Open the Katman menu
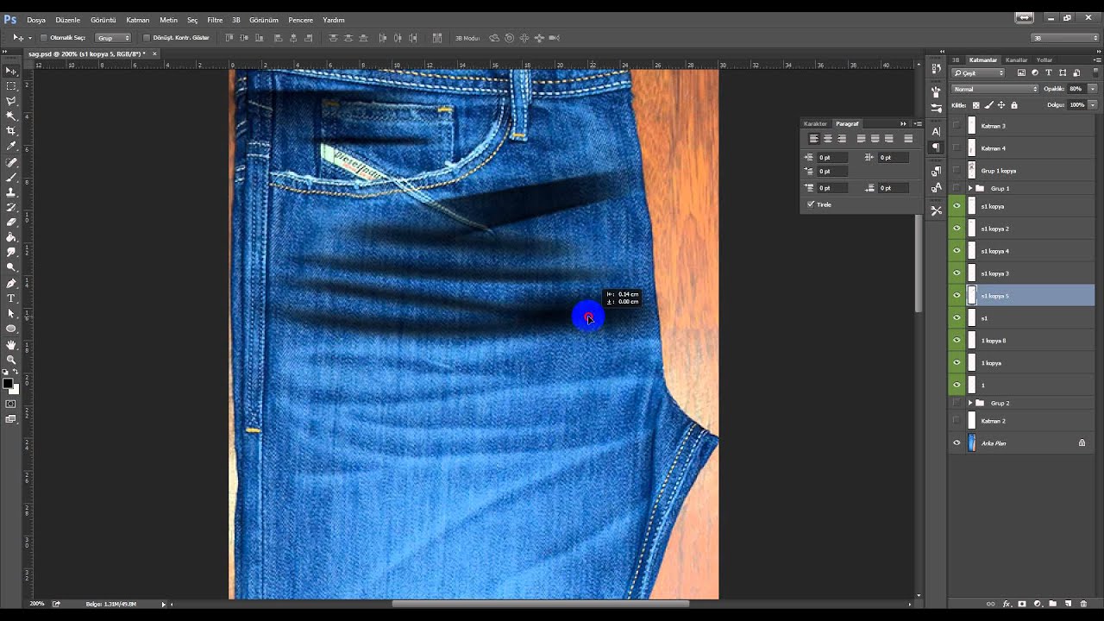This screenshot has height=621, width=1104. click(137, 20)
